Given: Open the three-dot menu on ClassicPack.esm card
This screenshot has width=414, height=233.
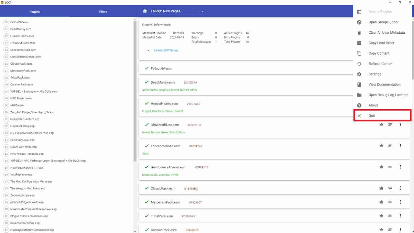Looking at the screenshot, I should 400,188.
